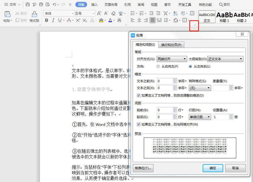253x182 pixels.
Task: Apply Underline formatting
Action: click(60, 20)
